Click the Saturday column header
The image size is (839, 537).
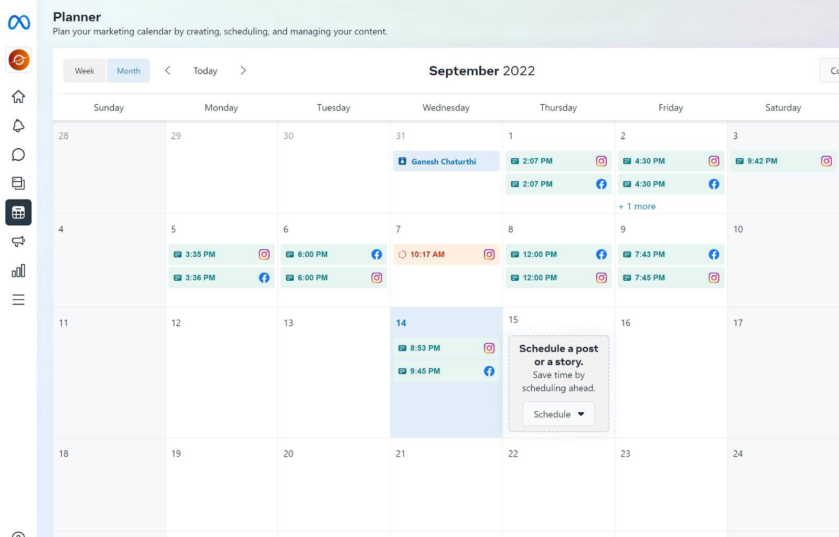(783, 107)
